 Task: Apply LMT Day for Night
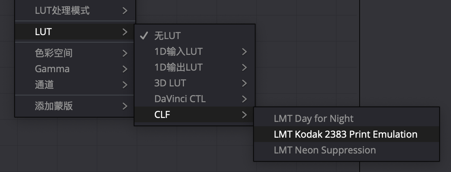[314, 118]
